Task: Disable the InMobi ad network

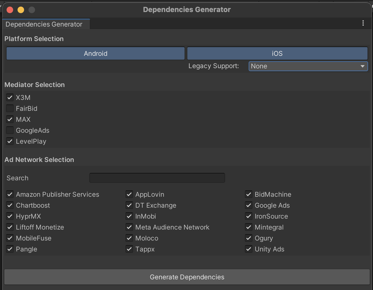Action: click(129, 216)
